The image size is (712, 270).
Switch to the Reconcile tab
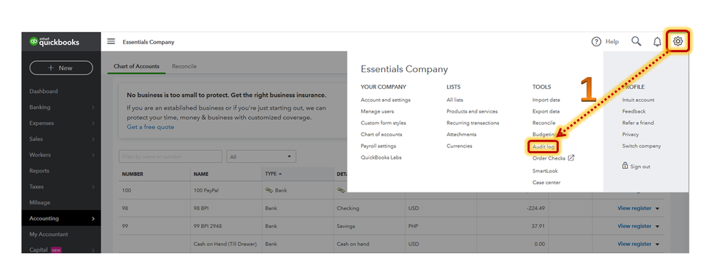[x=184, y=66]
